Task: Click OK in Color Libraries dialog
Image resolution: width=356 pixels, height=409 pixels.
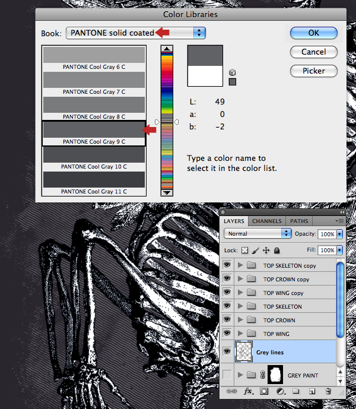Action: [314, 33]
